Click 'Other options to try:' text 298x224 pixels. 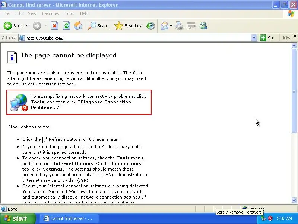coord(29,127)
